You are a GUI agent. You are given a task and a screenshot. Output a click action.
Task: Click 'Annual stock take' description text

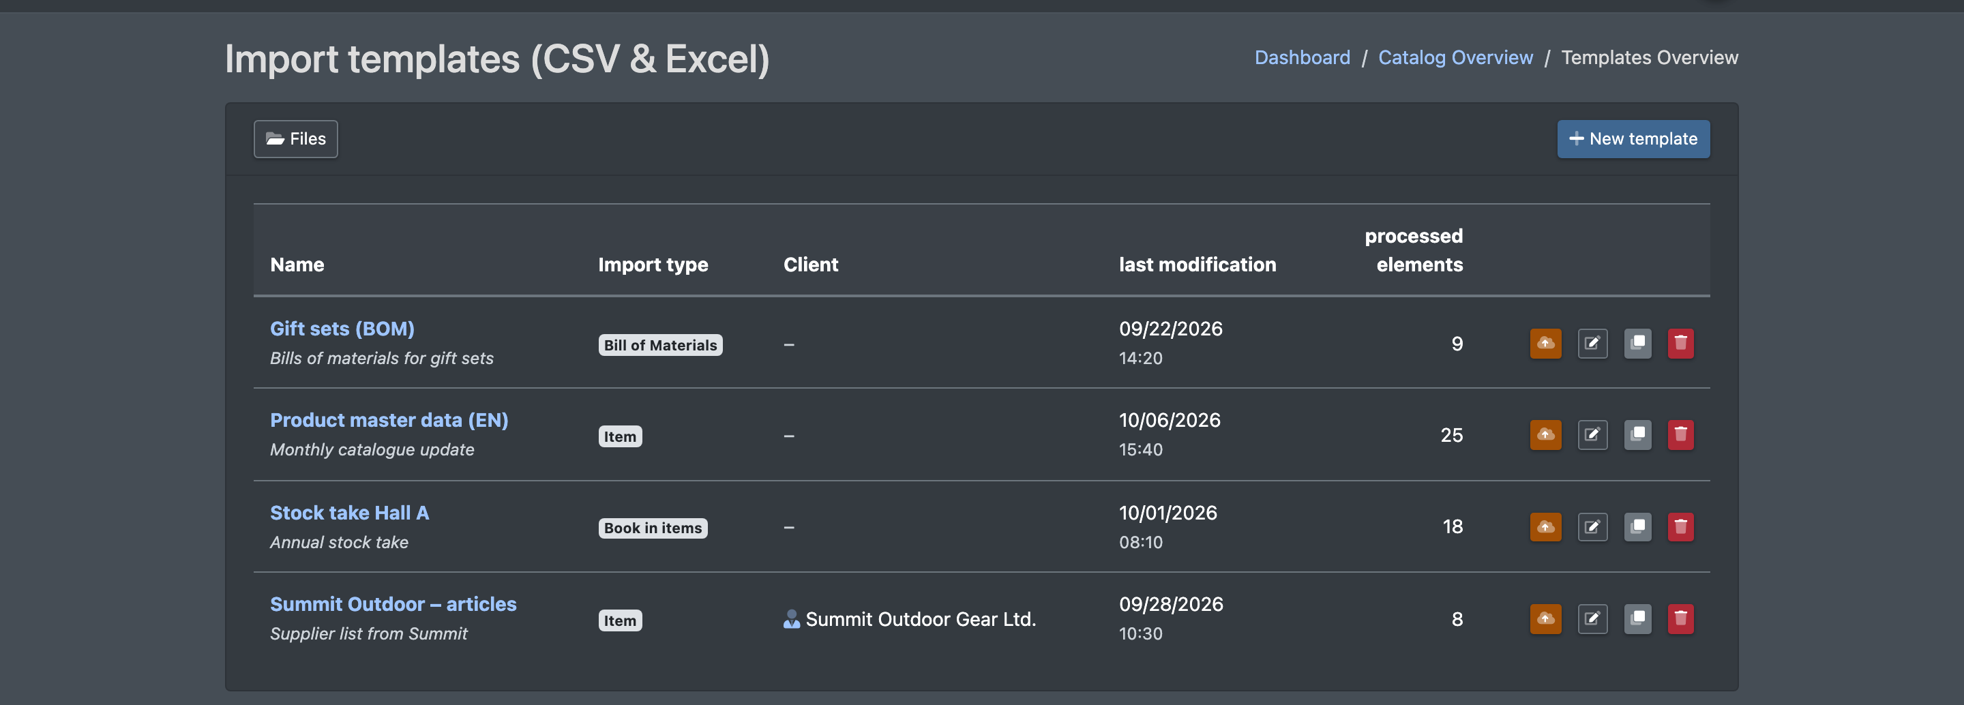[x=340, y=543]
